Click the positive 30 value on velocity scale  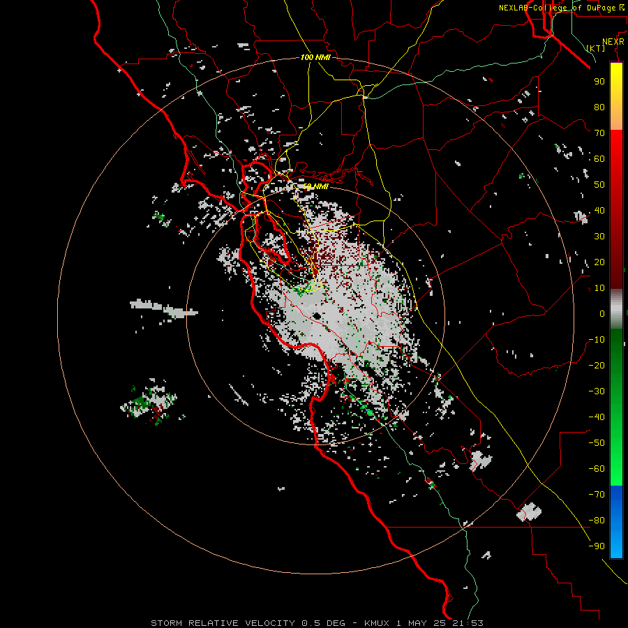[599, 237]
